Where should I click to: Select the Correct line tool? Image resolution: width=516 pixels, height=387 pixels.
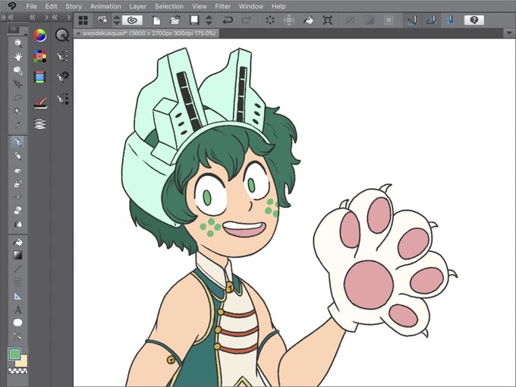[x=17, y=336]
